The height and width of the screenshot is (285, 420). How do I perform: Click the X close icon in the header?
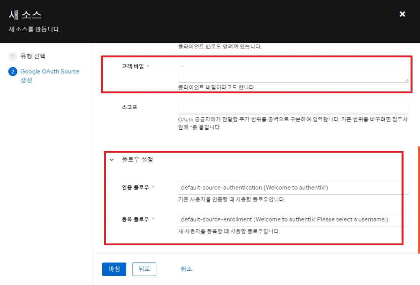pyautogui.click(x=402, y=14)
